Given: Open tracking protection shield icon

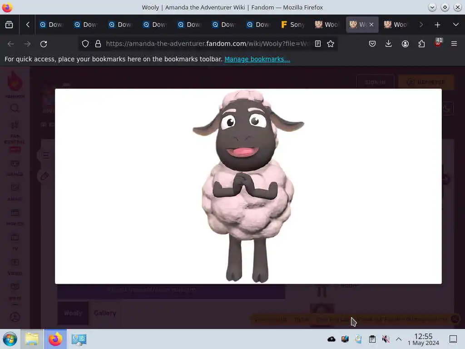Looking at the screenshot, I should click(85, 44).
